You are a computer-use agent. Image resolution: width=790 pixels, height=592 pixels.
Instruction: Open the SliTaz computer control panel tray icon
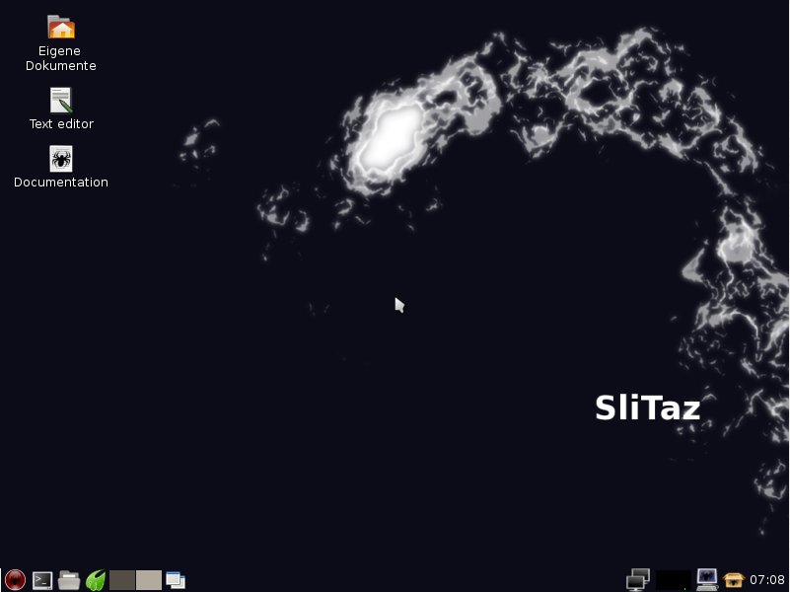coord(707,579)
